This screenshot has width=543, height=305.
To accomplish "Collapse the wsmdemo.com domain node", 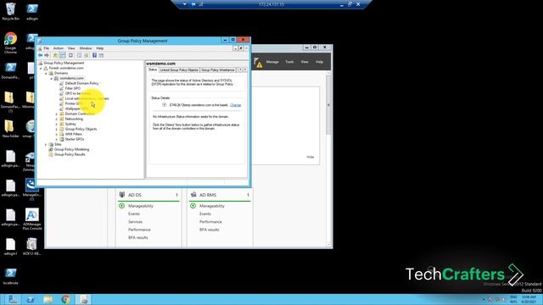I will pyautogui.click(x=52, y=79).
